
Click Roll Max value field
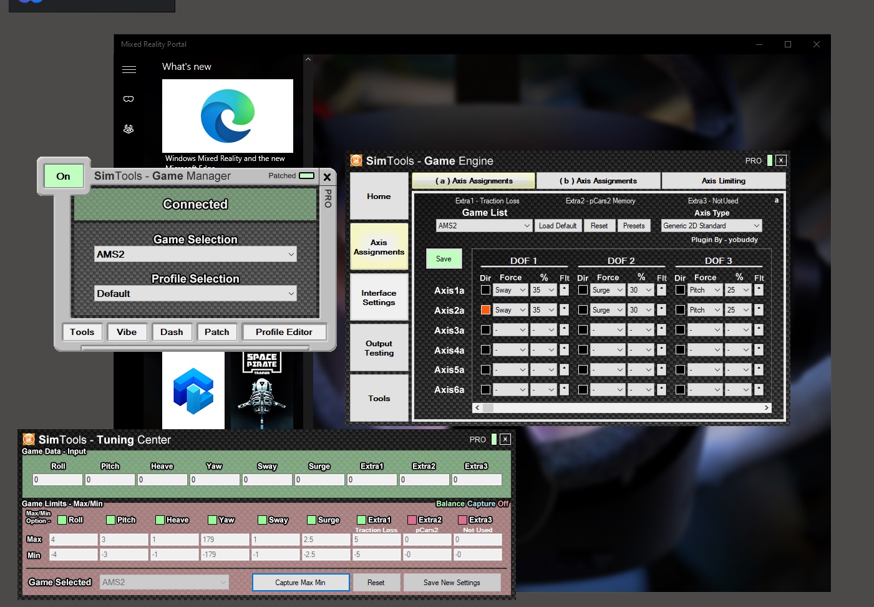coord(74,540)
